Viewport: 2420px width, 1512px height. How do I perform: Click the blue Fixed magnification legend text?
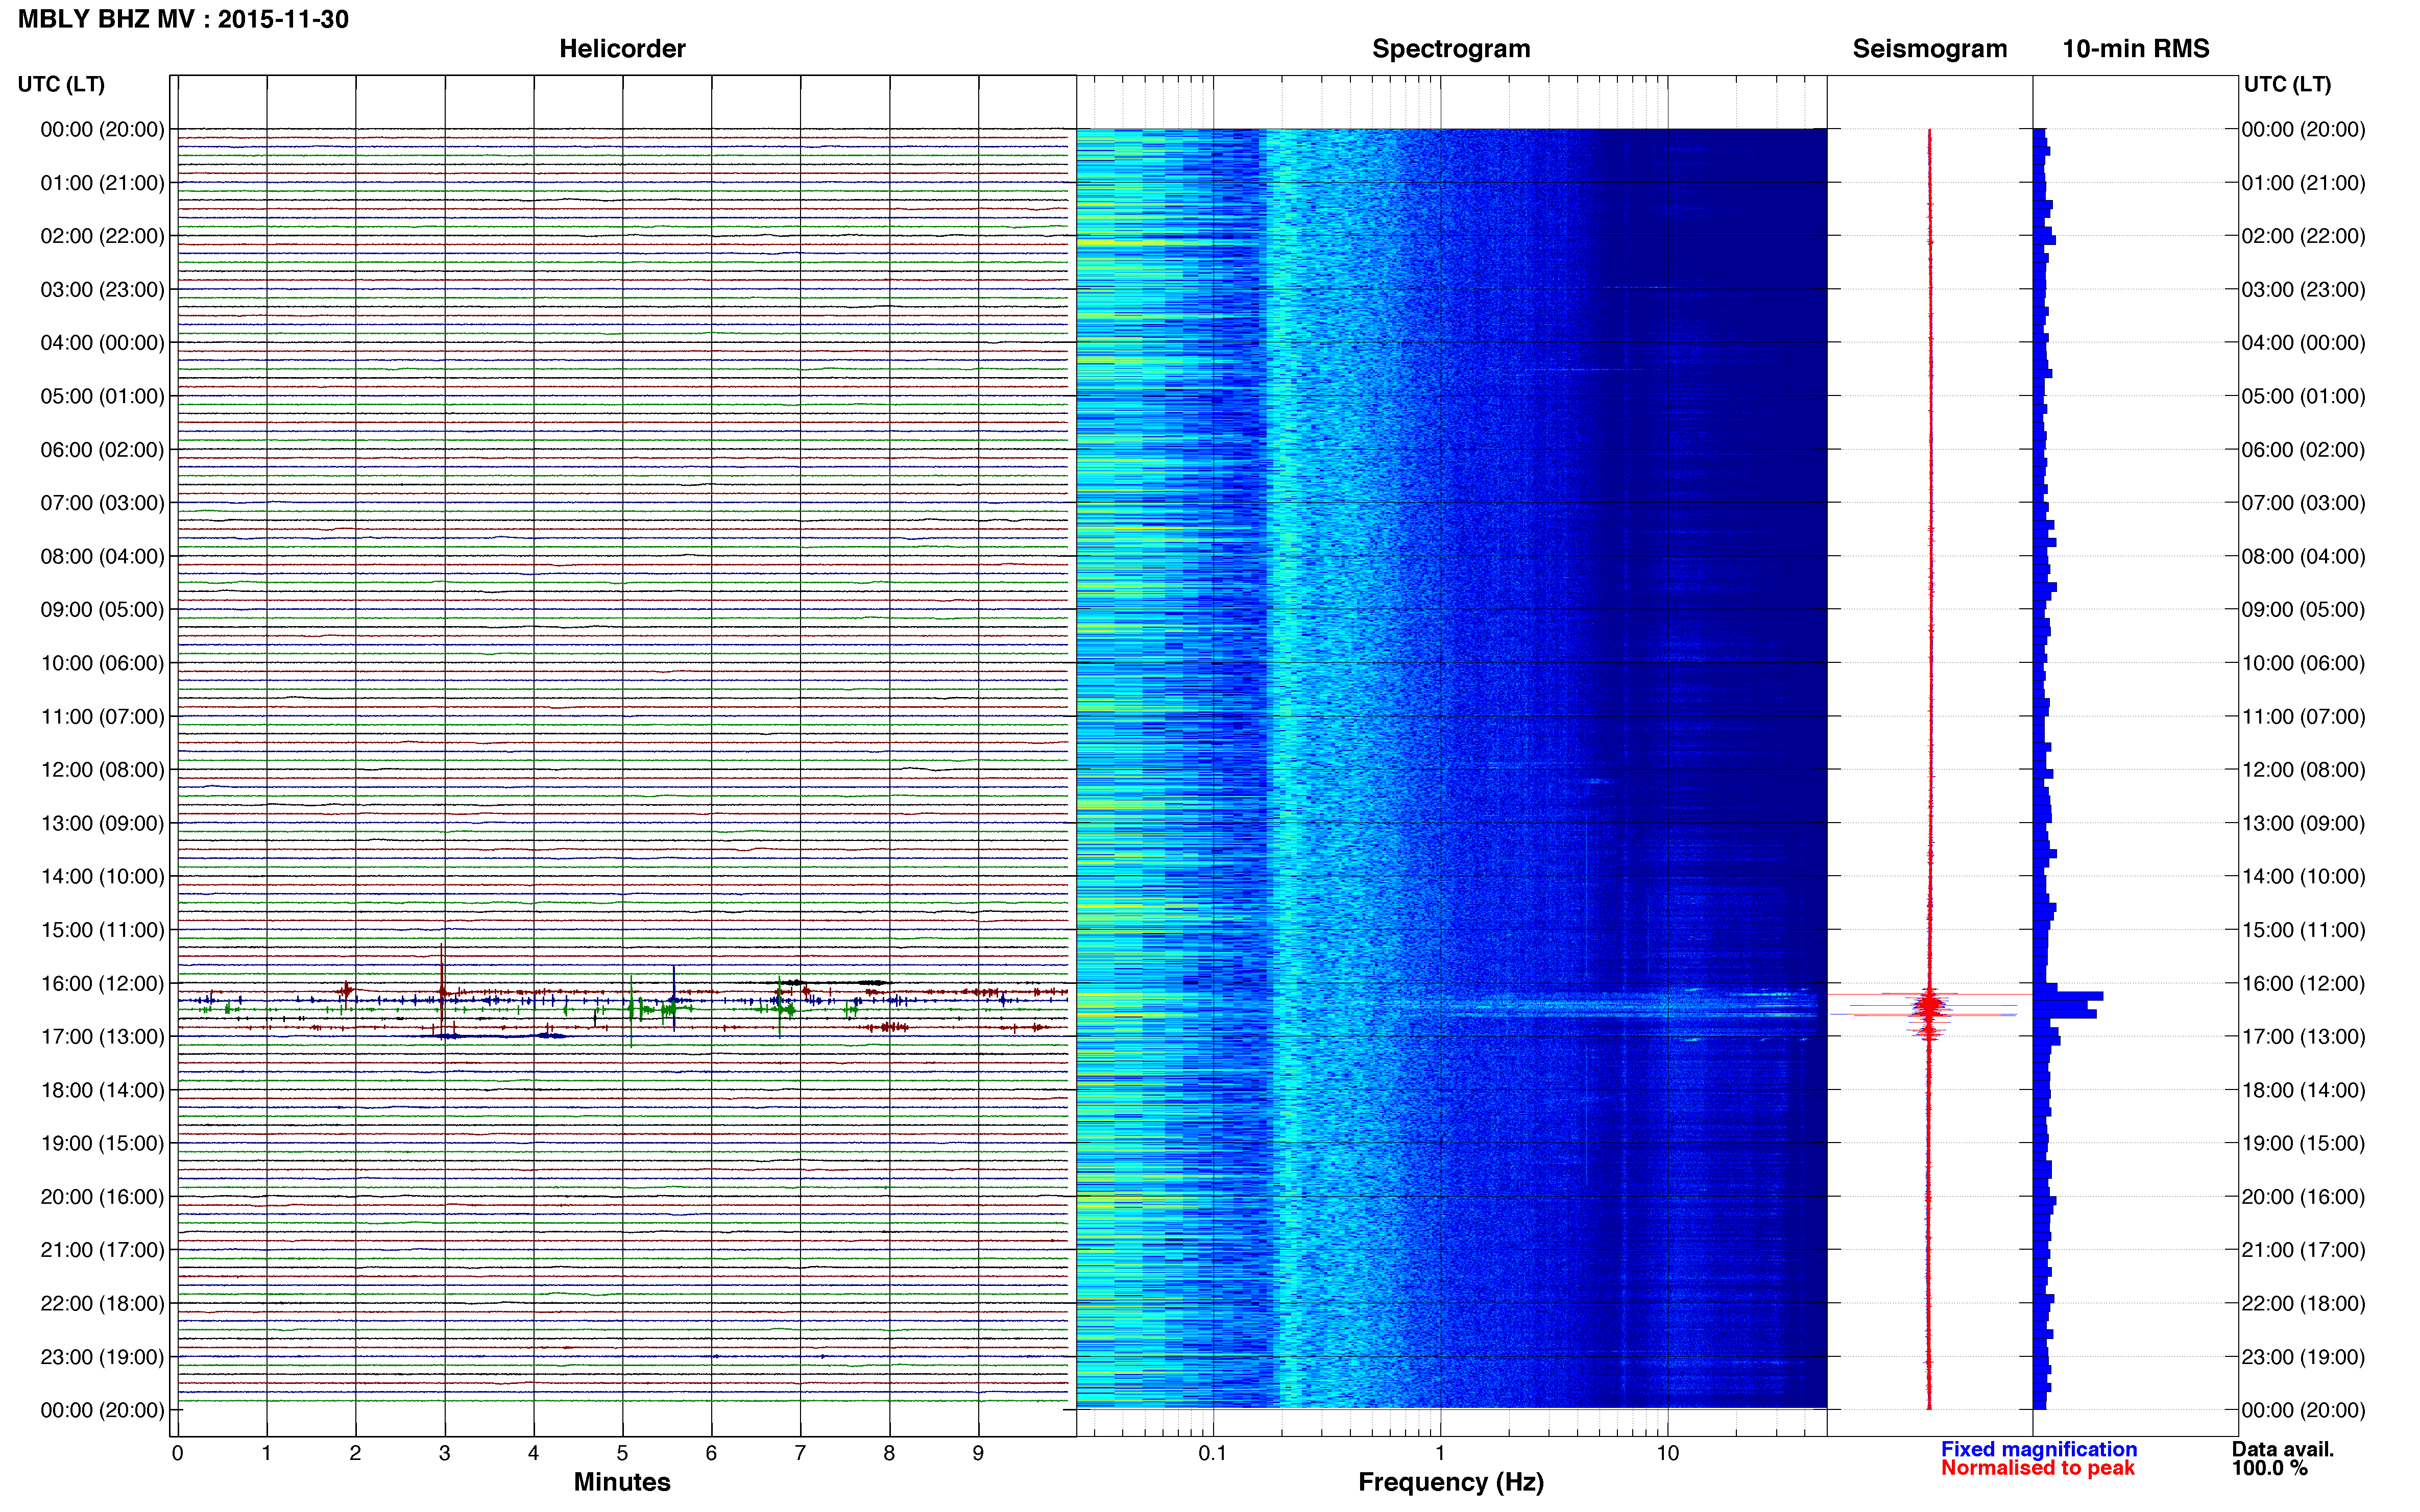click(2039, 1449)
